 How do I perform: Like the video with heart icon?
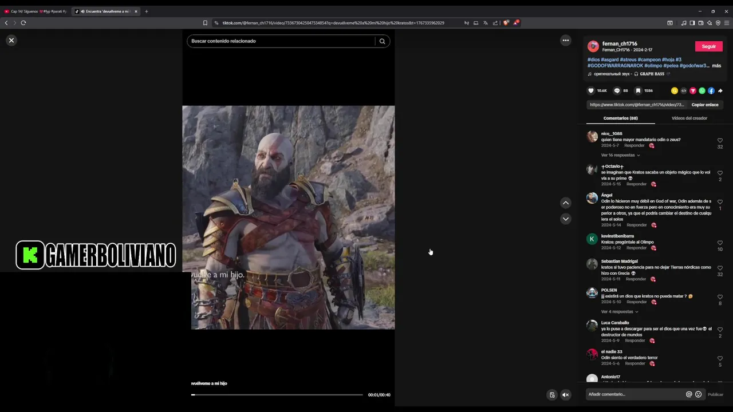591,90
